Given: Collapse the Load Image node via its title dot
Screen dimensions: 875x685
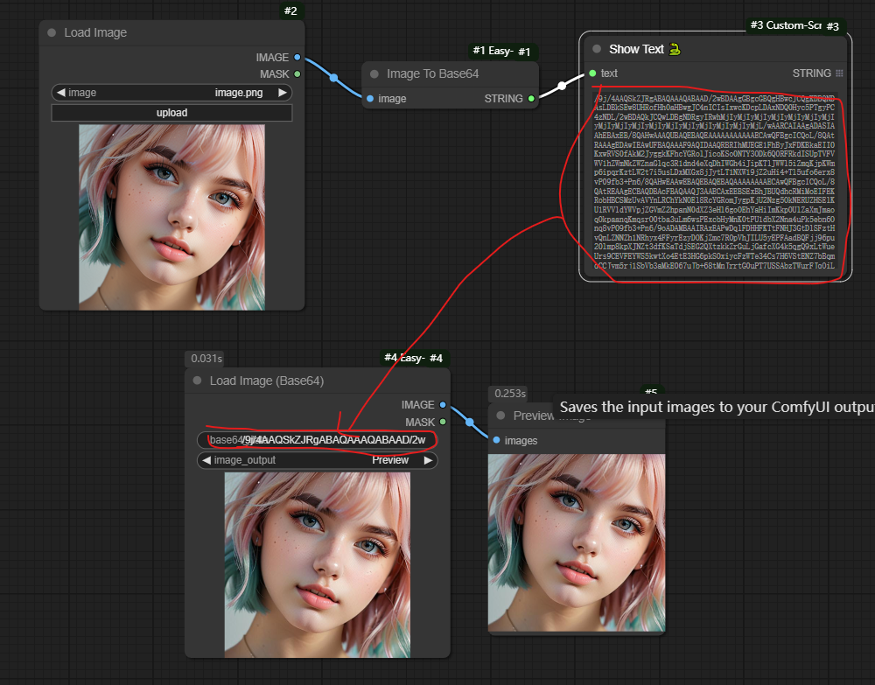Looking at the screenshot, I should (x=52, y=33).
